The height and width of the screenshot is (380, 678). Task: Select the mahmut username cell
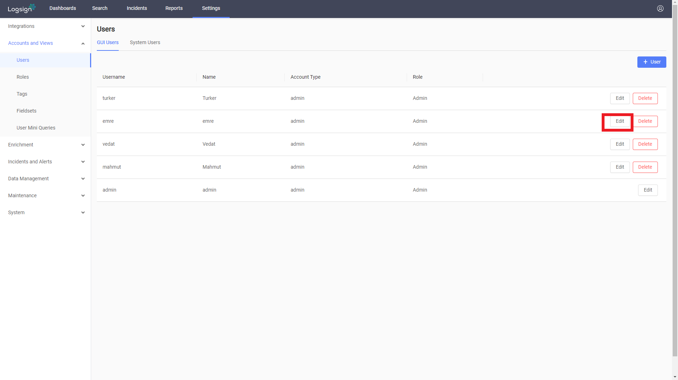pos(112,167)
